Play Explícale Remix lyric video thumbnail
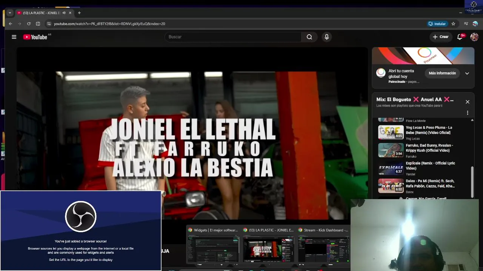This screenshot has height=271, width=483. [x=391, y=168]
